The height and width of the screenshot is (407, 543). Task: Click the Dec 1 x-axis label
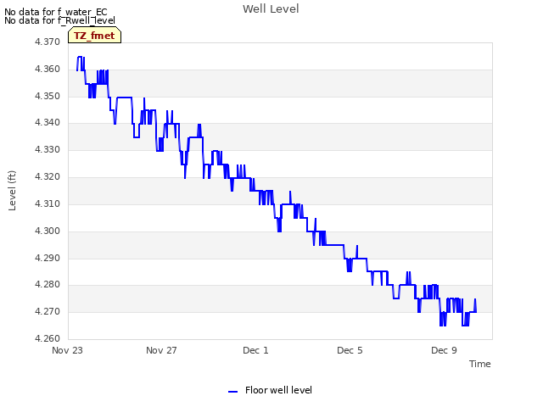tap(255, 350)
